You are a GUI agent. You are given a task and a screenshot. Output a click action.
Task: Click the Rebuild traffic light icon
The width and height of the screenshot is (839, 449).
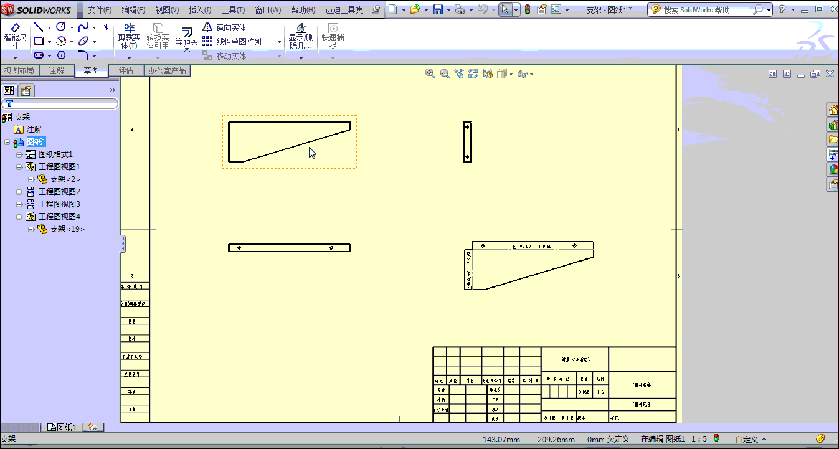[528, 9]
